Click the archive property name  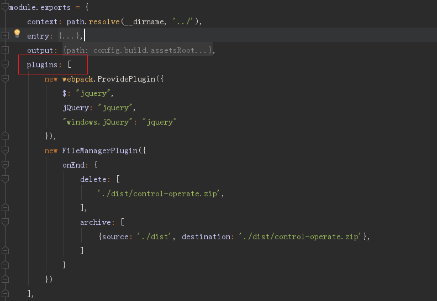coord(96,222)
